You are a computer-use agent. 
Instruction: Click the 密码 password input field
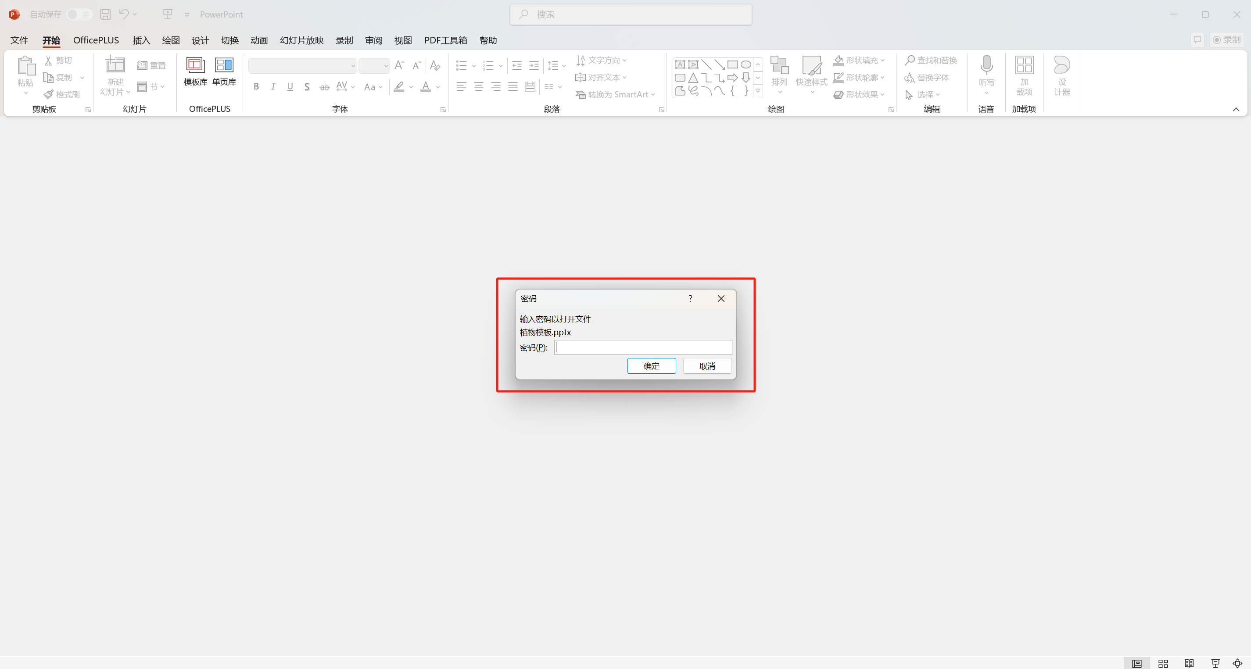click(642, 347)
